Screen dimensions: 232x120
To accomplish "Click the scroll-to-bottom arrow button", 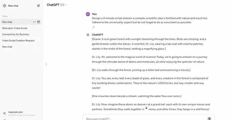I will click(146, 108).
